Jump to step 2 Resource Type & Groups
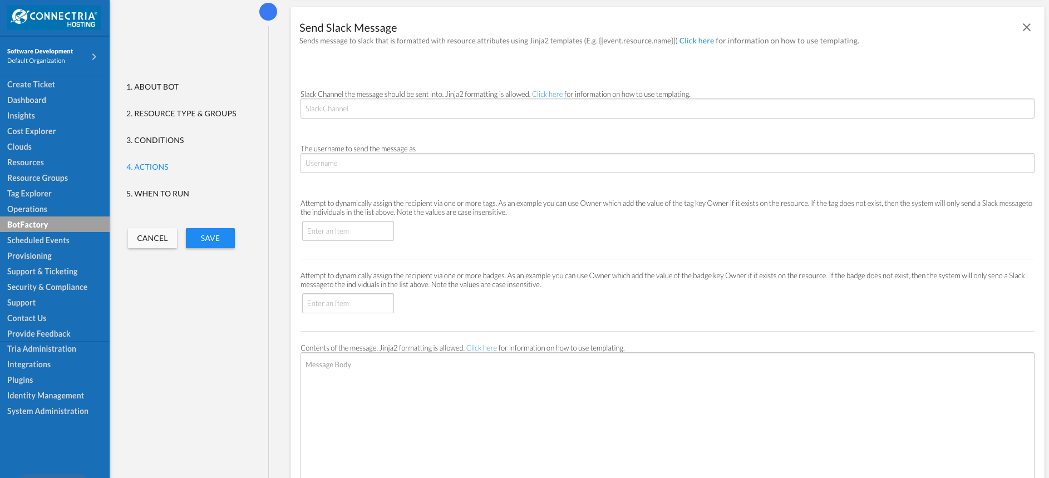This screenshot has height=478, width=1049. tap(181, 114)
